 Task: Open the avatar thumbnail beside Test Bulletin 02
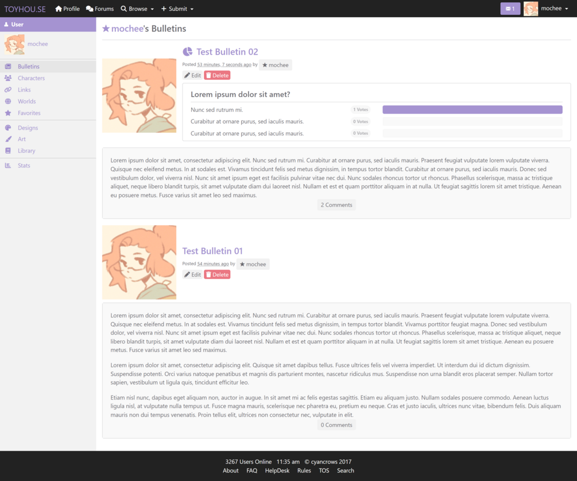[x=139, y=95]
